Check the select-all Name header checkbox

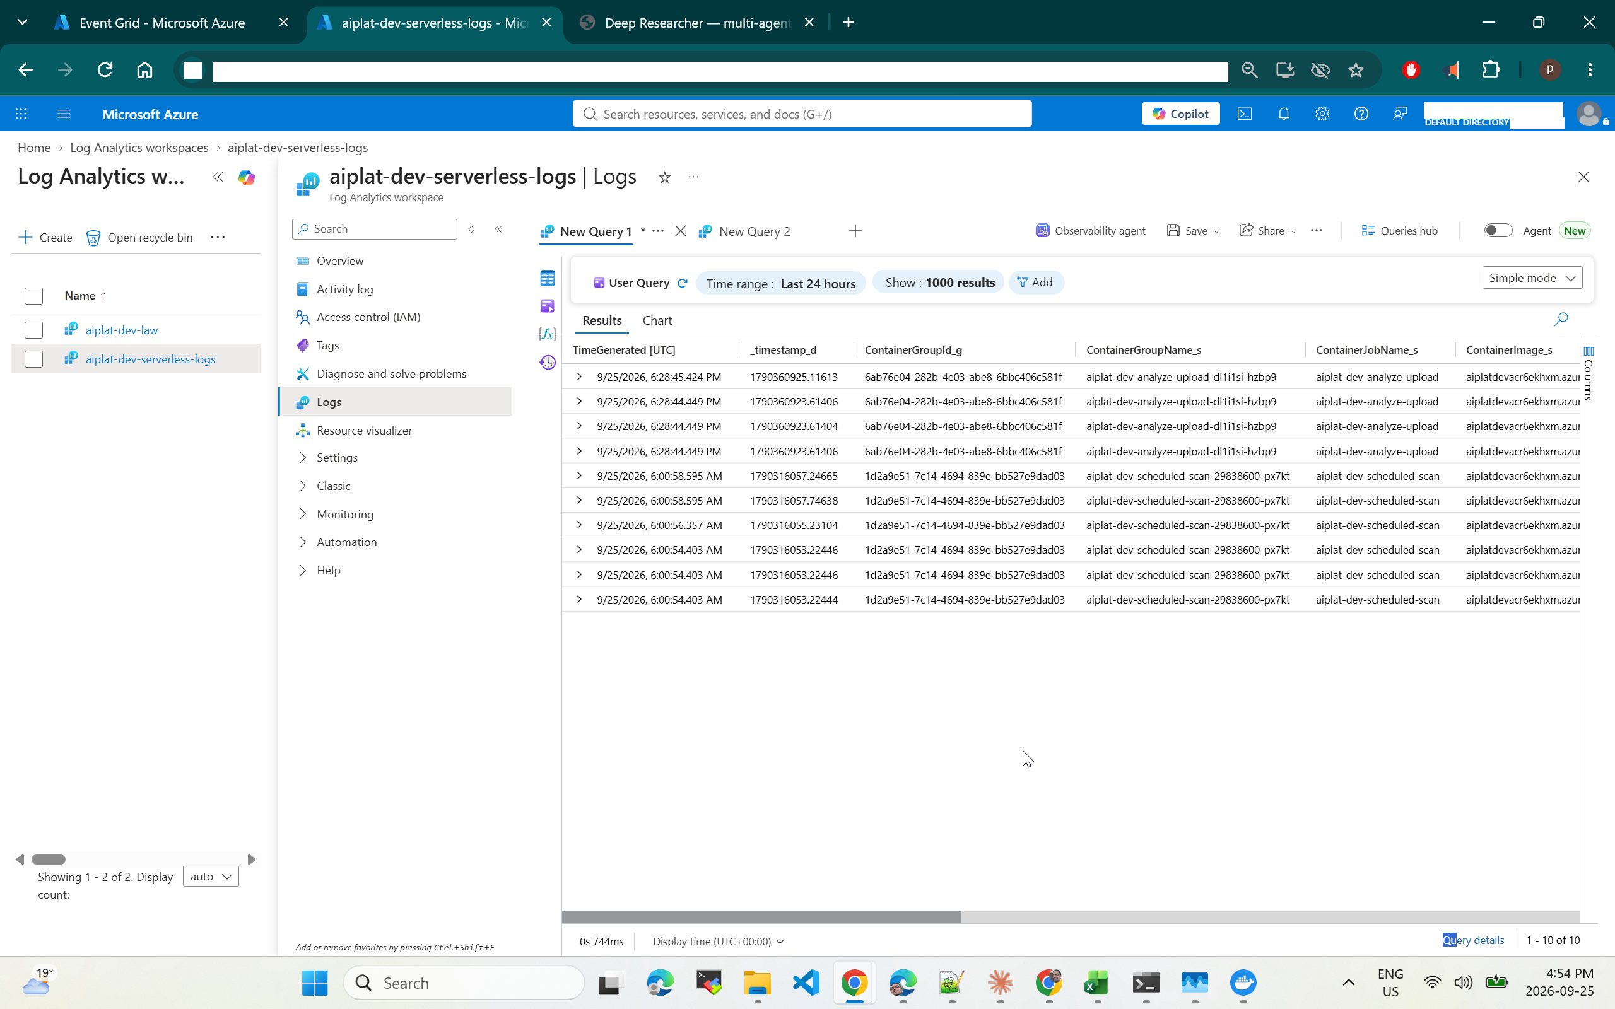tap(33, 296)
